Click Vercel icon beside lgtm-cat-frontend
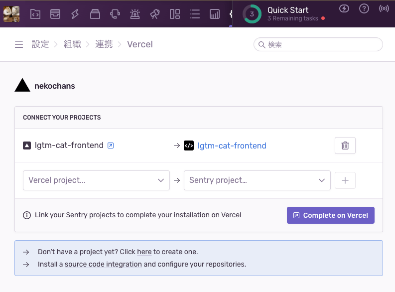 pos(27,146)
